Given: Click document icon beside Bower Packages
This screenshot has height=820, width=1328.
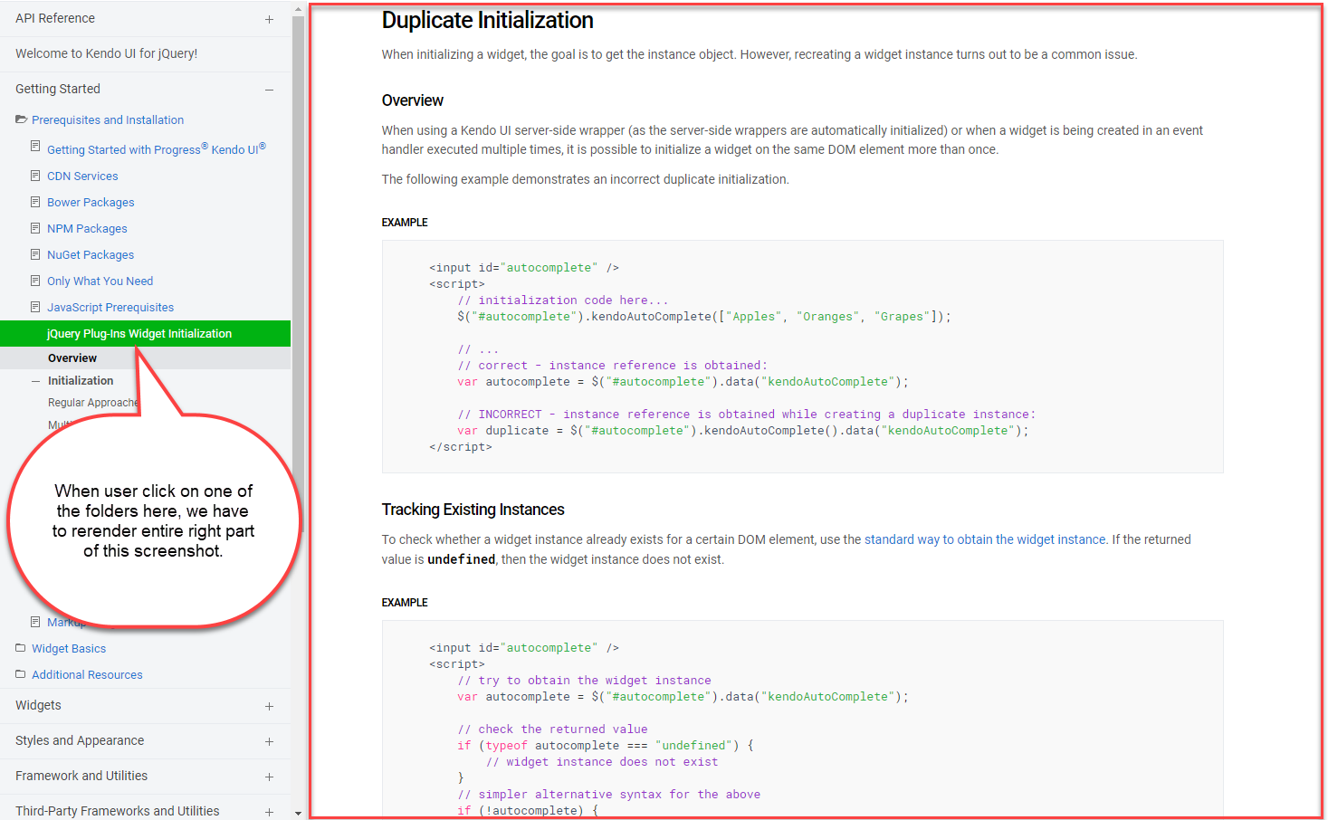Looking at the screenshot, I should 35,201.
